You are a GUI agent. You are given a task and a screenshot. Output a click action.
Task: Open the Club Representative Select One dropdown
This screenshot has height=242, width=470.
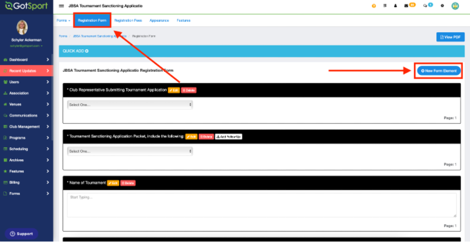pos(130,104)
